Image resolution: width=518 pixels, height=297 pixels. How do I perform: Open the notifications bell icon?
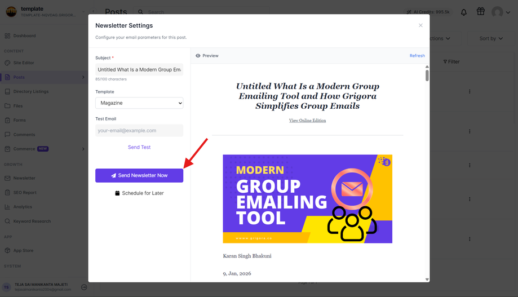pyautogui.click(x=464, y=12)
